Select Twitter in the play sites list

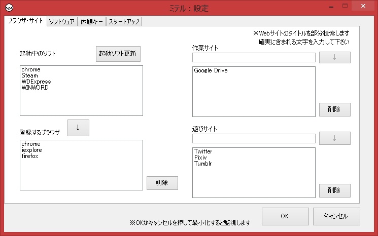coord(203,151)
